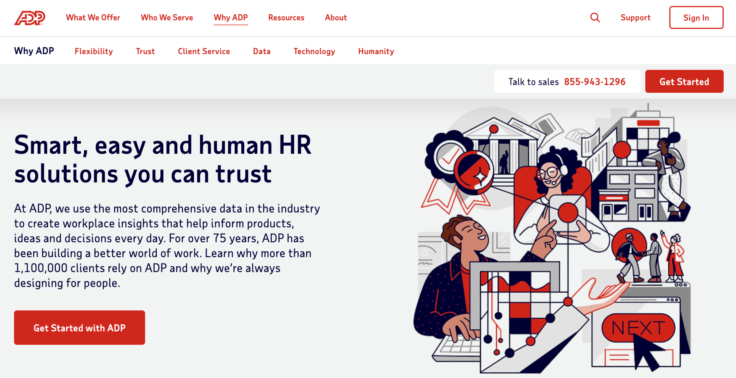The image size is (736, 378).
Task: Open the What We Offer menu
Action: pyautogui.click(x=93, y=18)
